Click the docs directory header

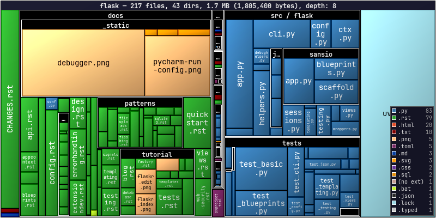tap(116, 16)
